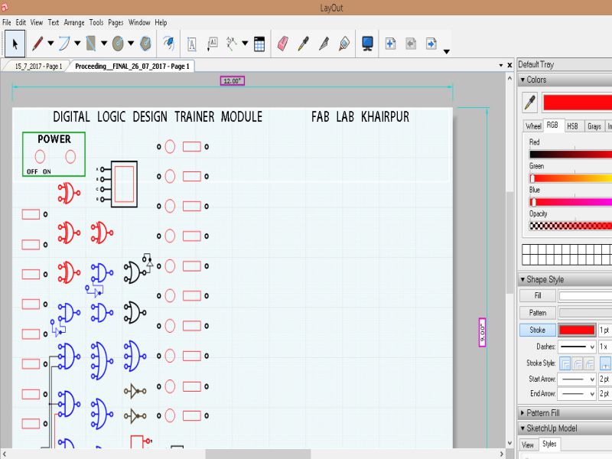Collapse the SketchUp Model panel
The image size is (612, 459).
522,428
